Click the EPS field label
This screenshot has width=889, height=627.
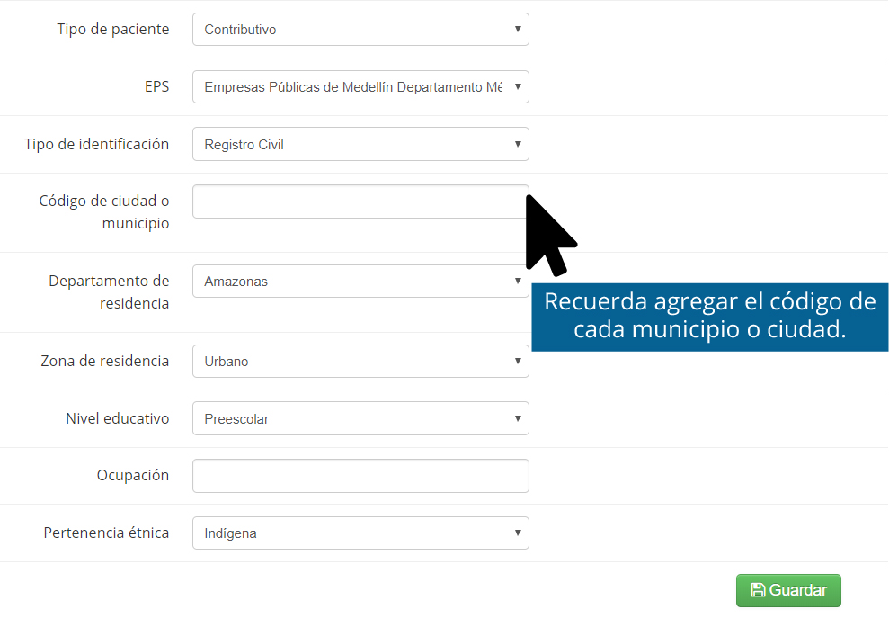[156, 87]
